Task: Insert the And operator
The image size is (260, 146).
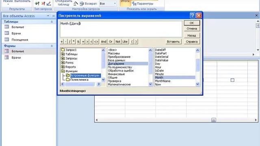Action: coord(104,42)
